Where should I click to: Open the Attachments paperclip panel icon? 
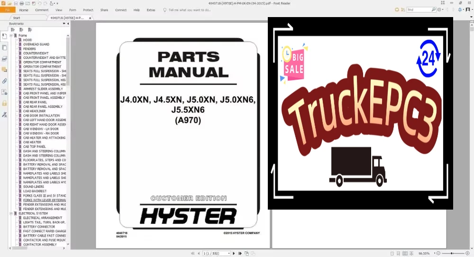[x=4, y=81]
